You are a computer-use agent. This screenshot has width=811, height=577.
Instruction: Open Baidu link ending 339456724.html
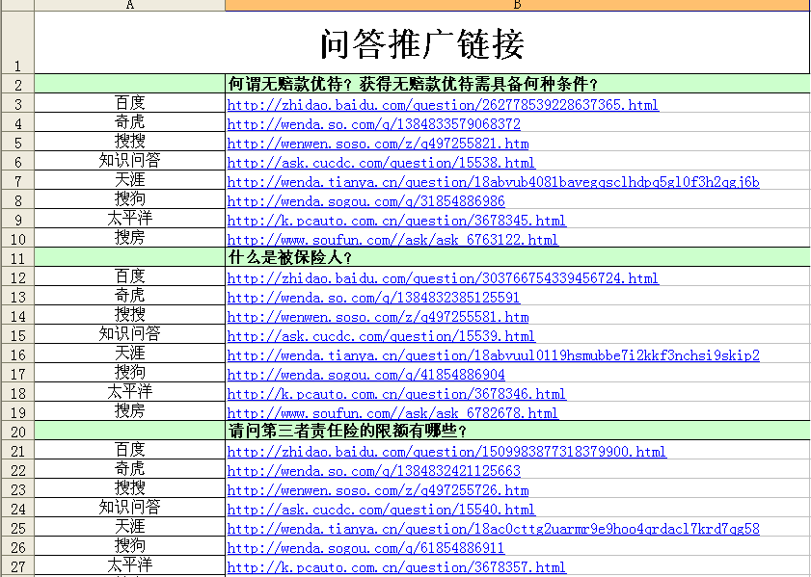[x=443, y=278]
